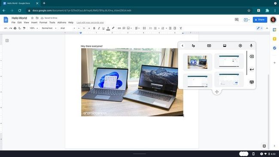
Task: Open bulleted list style dropdown arrow
Action: click(x=159, y=28)
